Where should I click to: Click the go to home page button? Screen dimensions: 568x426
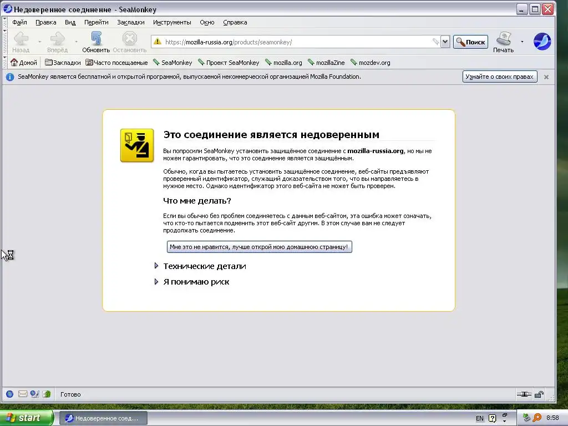259,247
